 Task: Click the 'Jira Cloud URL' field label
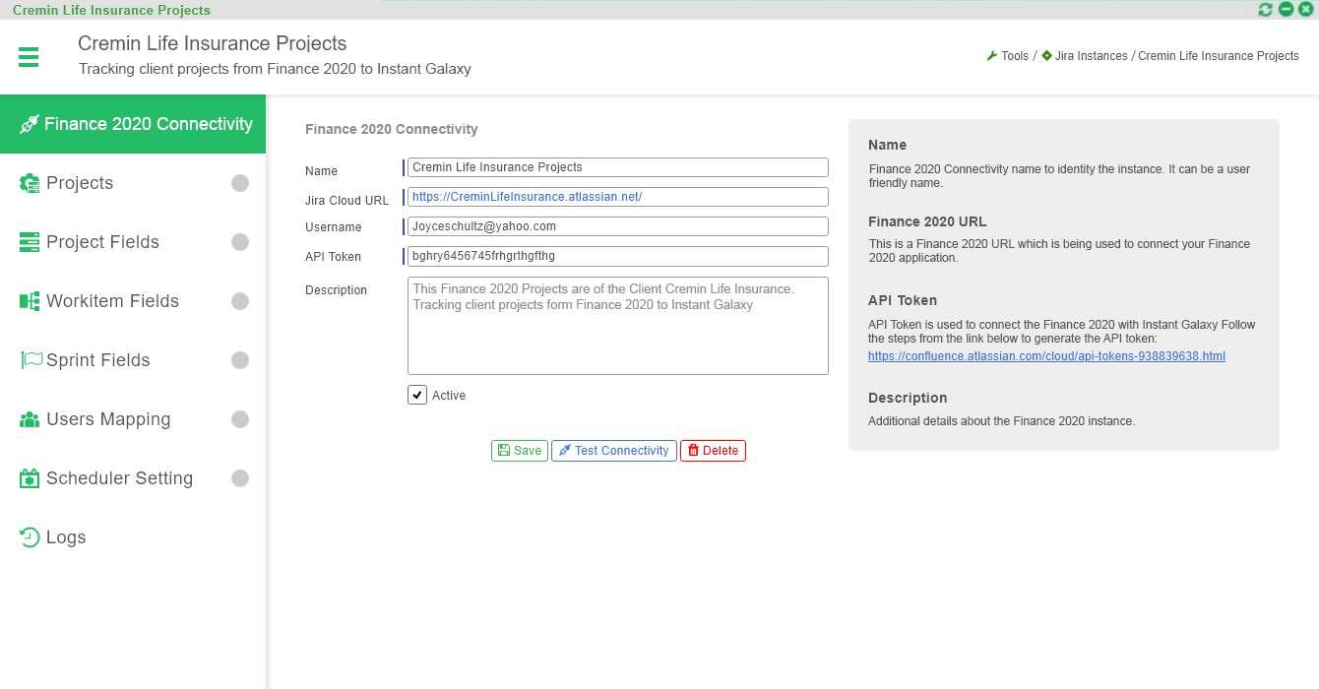click(347, 201)
